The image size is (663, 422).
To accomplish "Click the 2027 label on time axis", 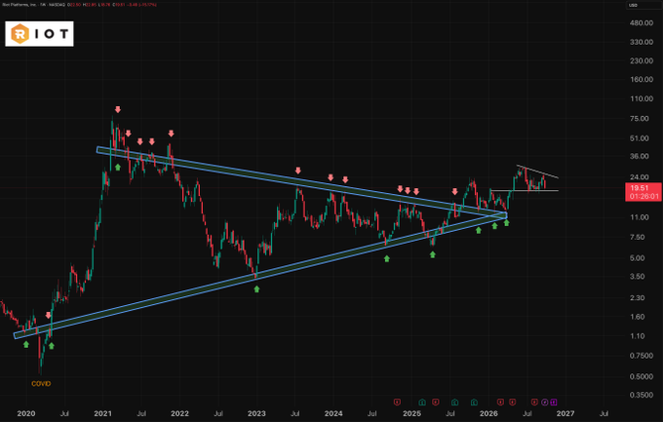I will click(x=565, y=413).
